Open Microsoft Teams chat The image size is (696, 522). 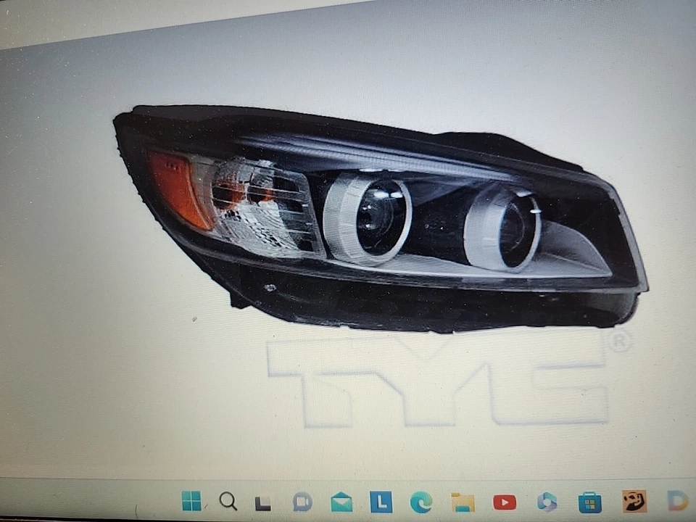(x=301, y=500)
